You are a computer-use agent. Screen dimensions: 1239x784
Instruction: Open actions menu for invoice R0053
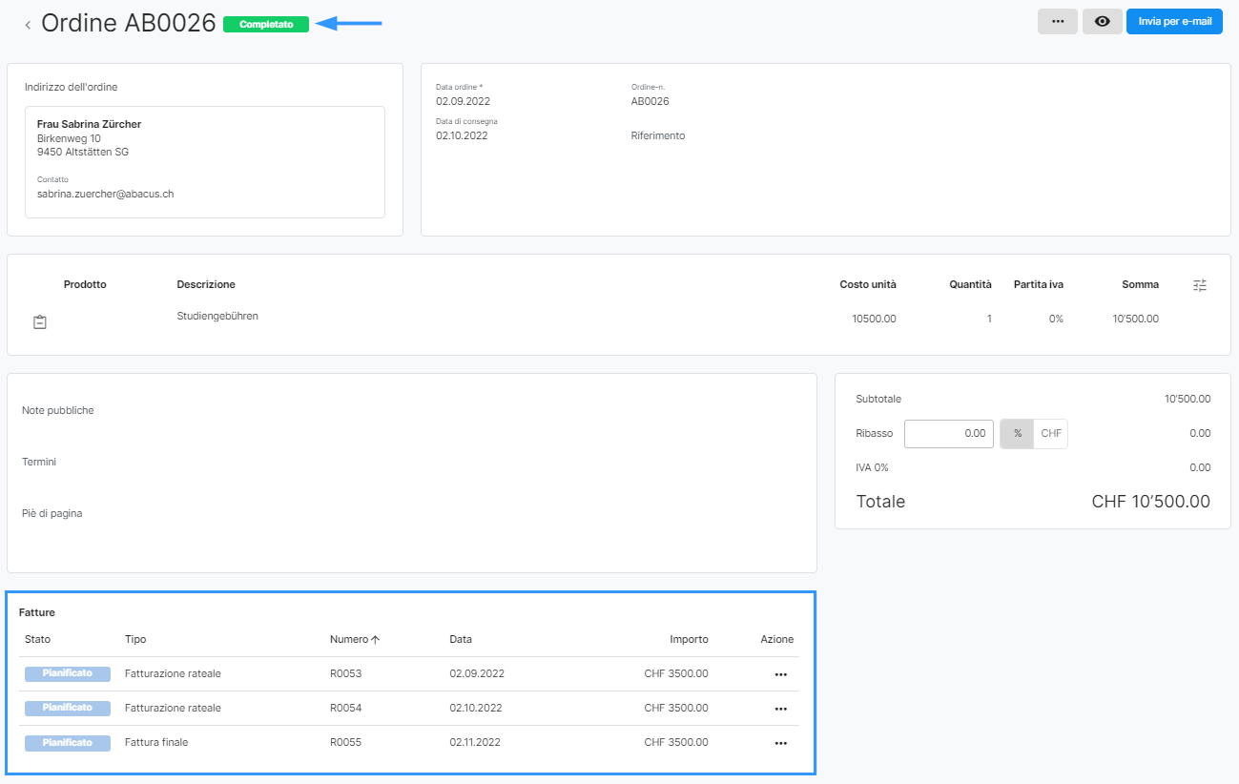(780, 674)
